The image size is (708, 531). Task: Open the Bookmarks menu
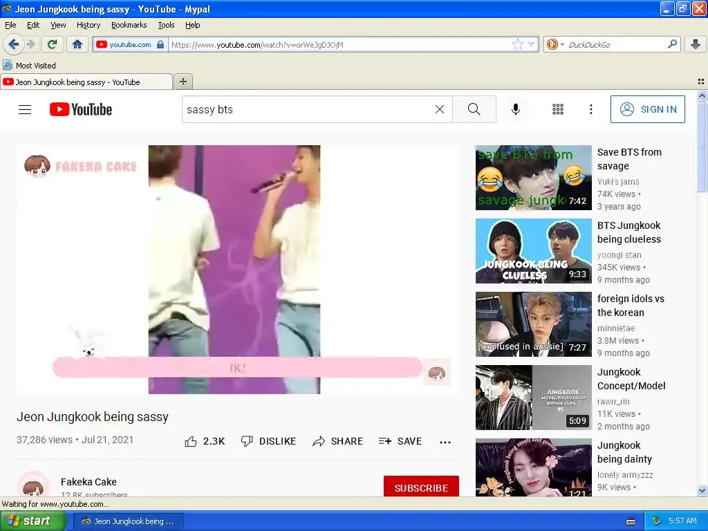point(129,25)
